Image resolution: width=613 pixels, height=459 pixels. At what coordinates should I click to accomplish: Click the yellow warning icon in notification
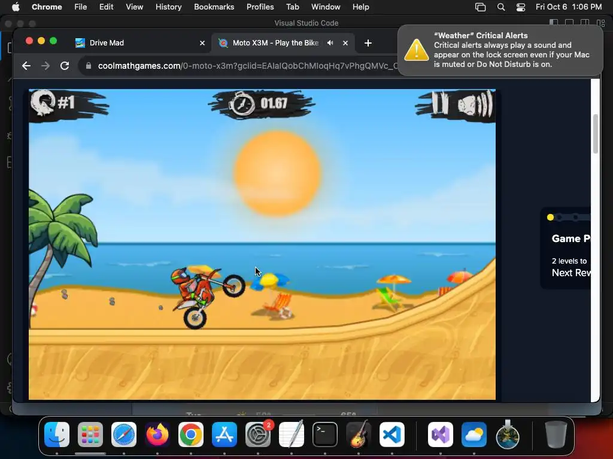[416, 50]
